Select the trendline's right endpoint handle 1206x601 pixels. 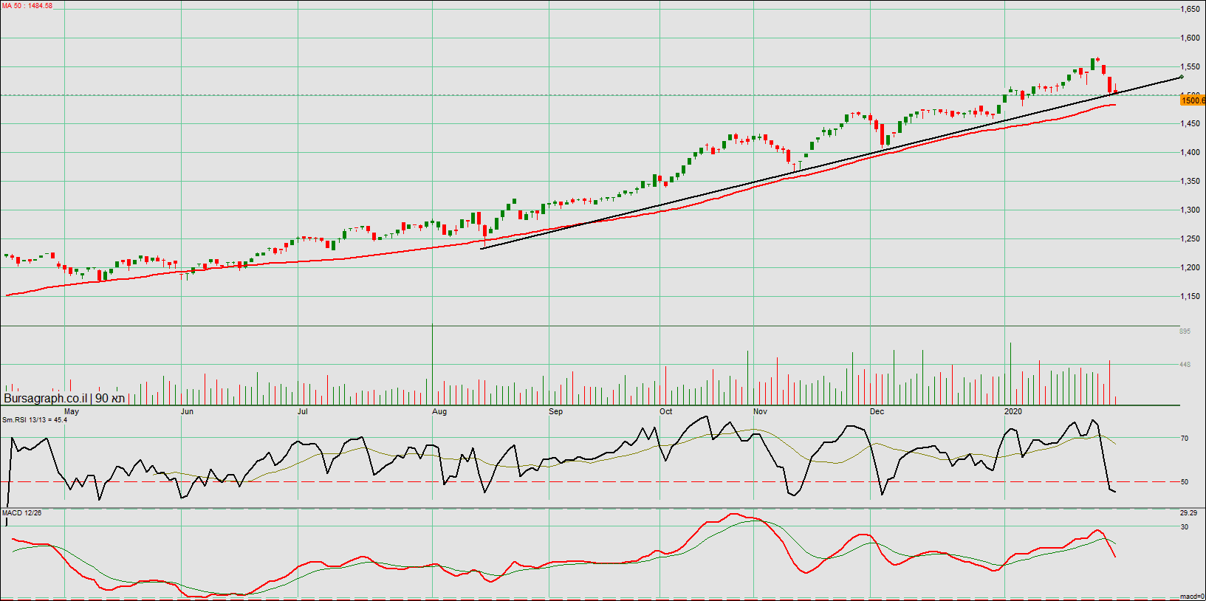(x=1182, y=77)
